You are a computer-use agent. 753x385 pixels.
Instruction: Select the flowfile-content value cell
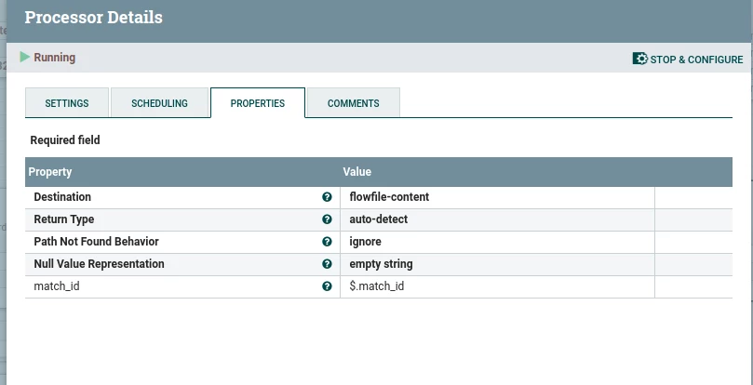point(498,197)
